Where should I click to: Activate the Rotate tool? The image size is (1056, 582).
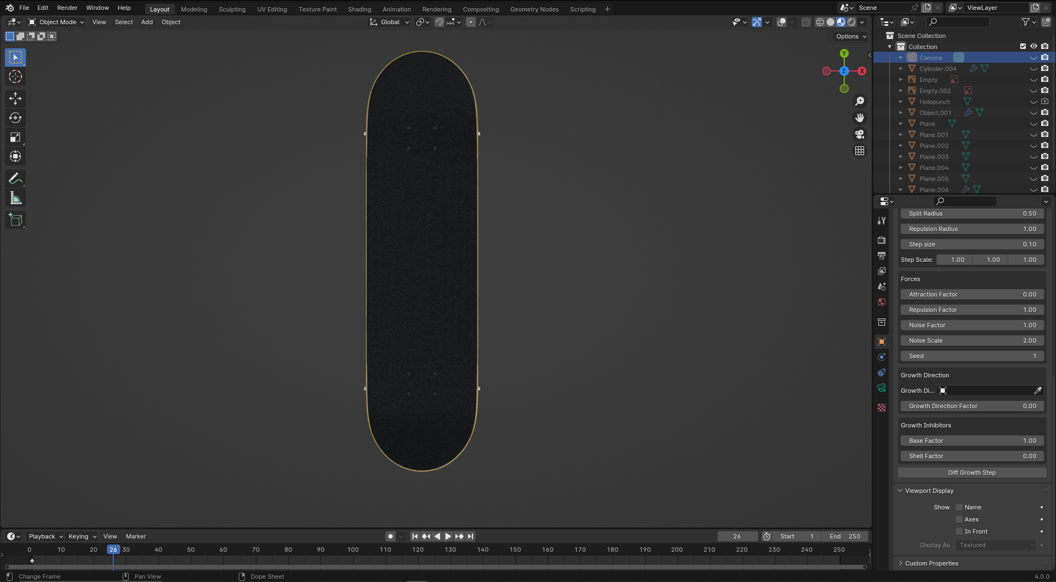[15, 118]
